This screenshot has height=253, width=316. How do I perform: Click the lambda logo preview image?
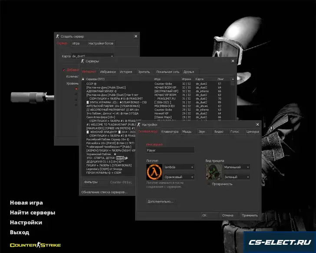click(x=154, y=172)
